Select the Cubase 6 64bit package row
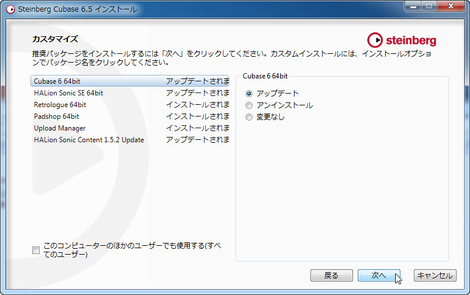The width and height of the screenshot is (470, 295). click(130, 81)
